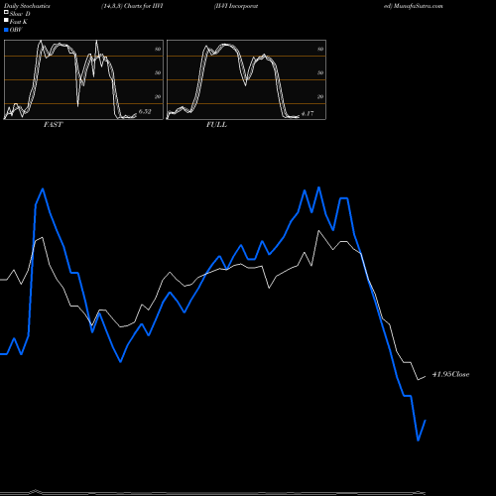Image resolution: width=496 pixels, height=496 pixels.
Task: Click the 'FAST' chart label
Action: point(53,125)
